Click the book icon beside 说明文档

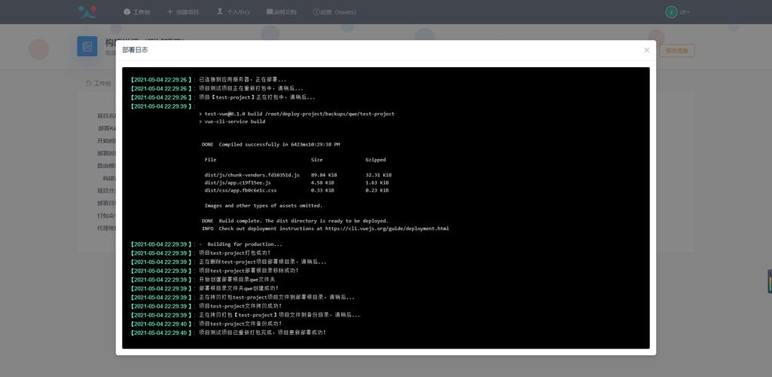tap(270, 12)
